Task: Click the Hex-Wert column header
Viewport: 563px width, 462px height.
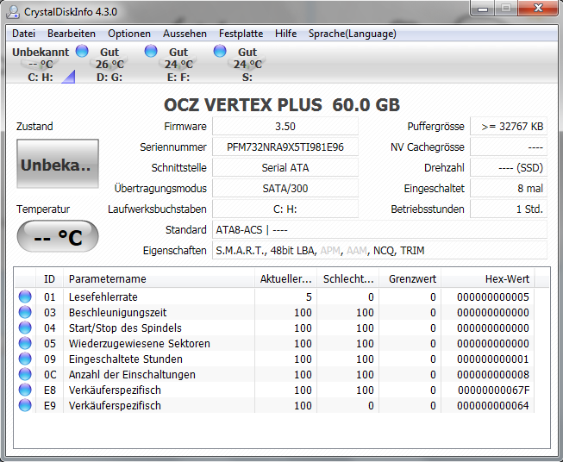Action: click(x=488, y=279)
